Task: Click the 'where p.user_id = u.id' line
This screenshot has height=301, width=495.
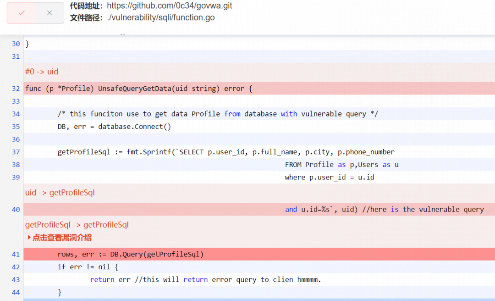Action: pos(259,177)
